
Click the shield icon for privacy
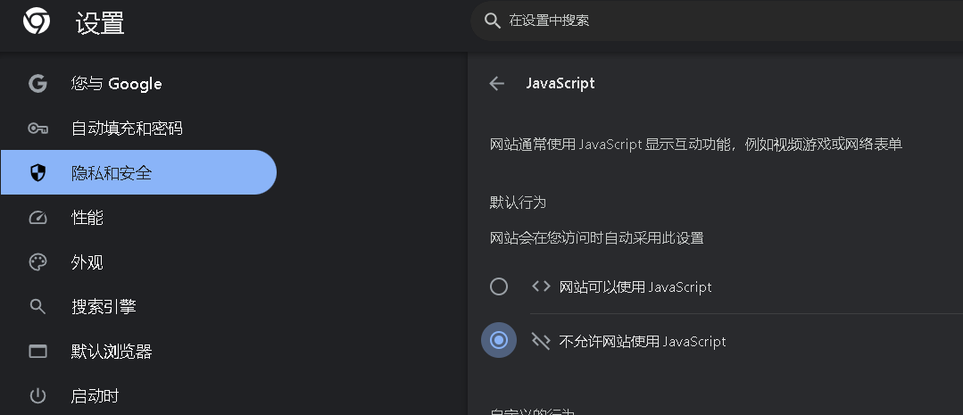pos(38,173)
